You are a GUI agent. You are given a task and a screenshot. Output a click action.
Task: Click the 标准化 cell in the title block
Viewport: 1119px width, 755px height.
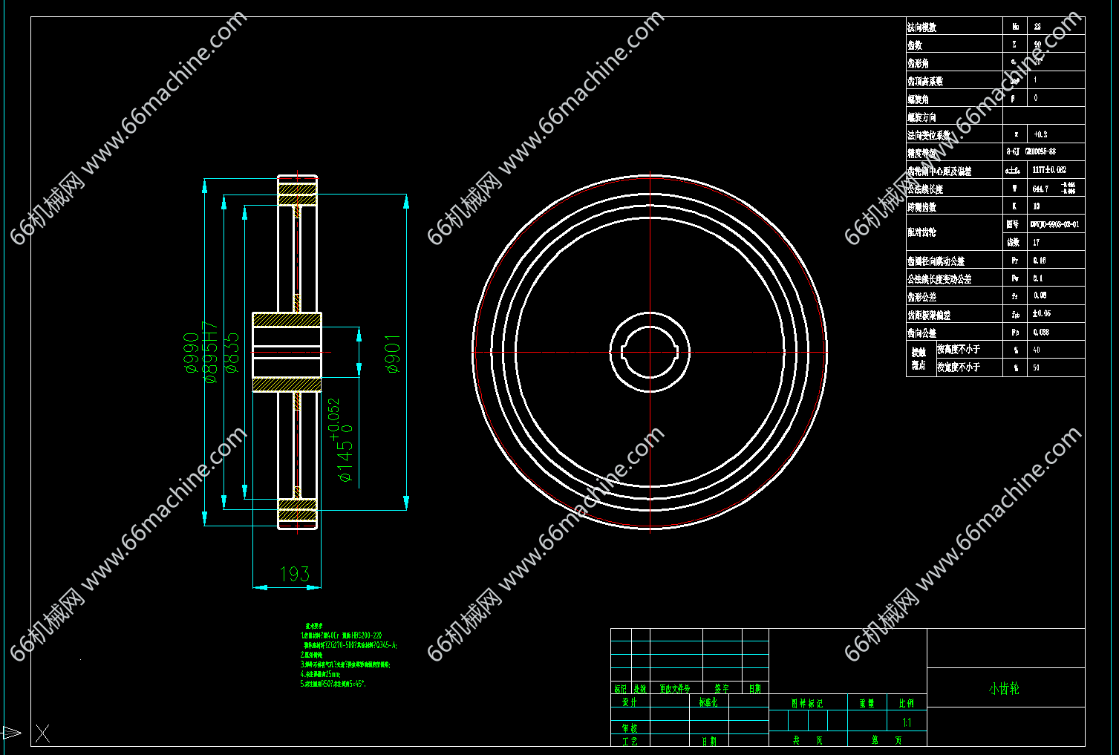pyautogui.click(x=708, y=702)
